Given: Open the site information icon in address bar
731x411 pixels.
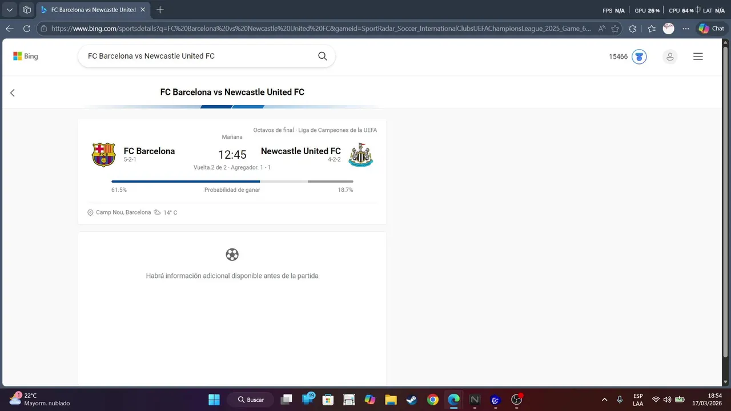Looking at the screenshot, I should 43,29.
